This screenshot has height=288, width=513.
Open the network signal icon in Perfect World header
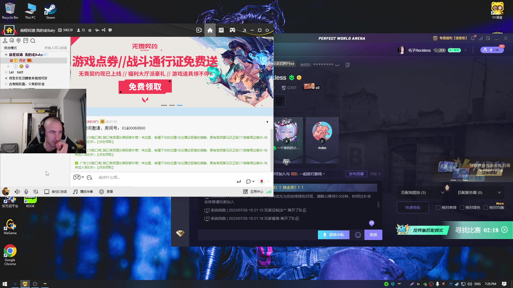coord(481,38)
